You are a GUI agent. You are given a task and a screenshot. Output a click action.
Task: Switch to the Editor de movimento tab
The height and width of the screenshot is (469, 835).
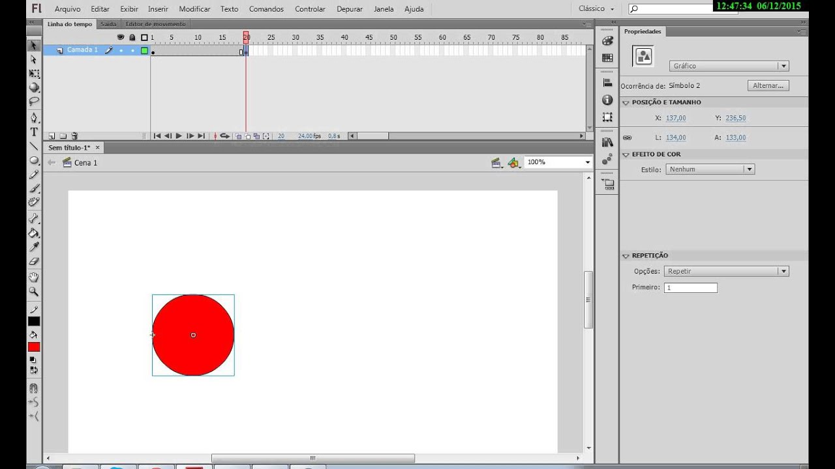(155, 24)
